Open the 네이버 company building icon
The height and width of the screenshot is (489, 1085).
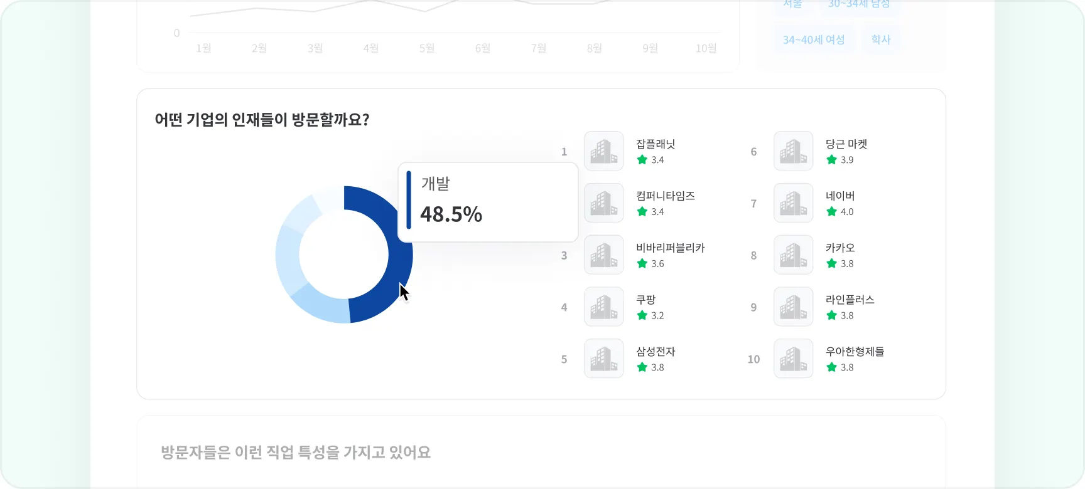coord(794,203)
